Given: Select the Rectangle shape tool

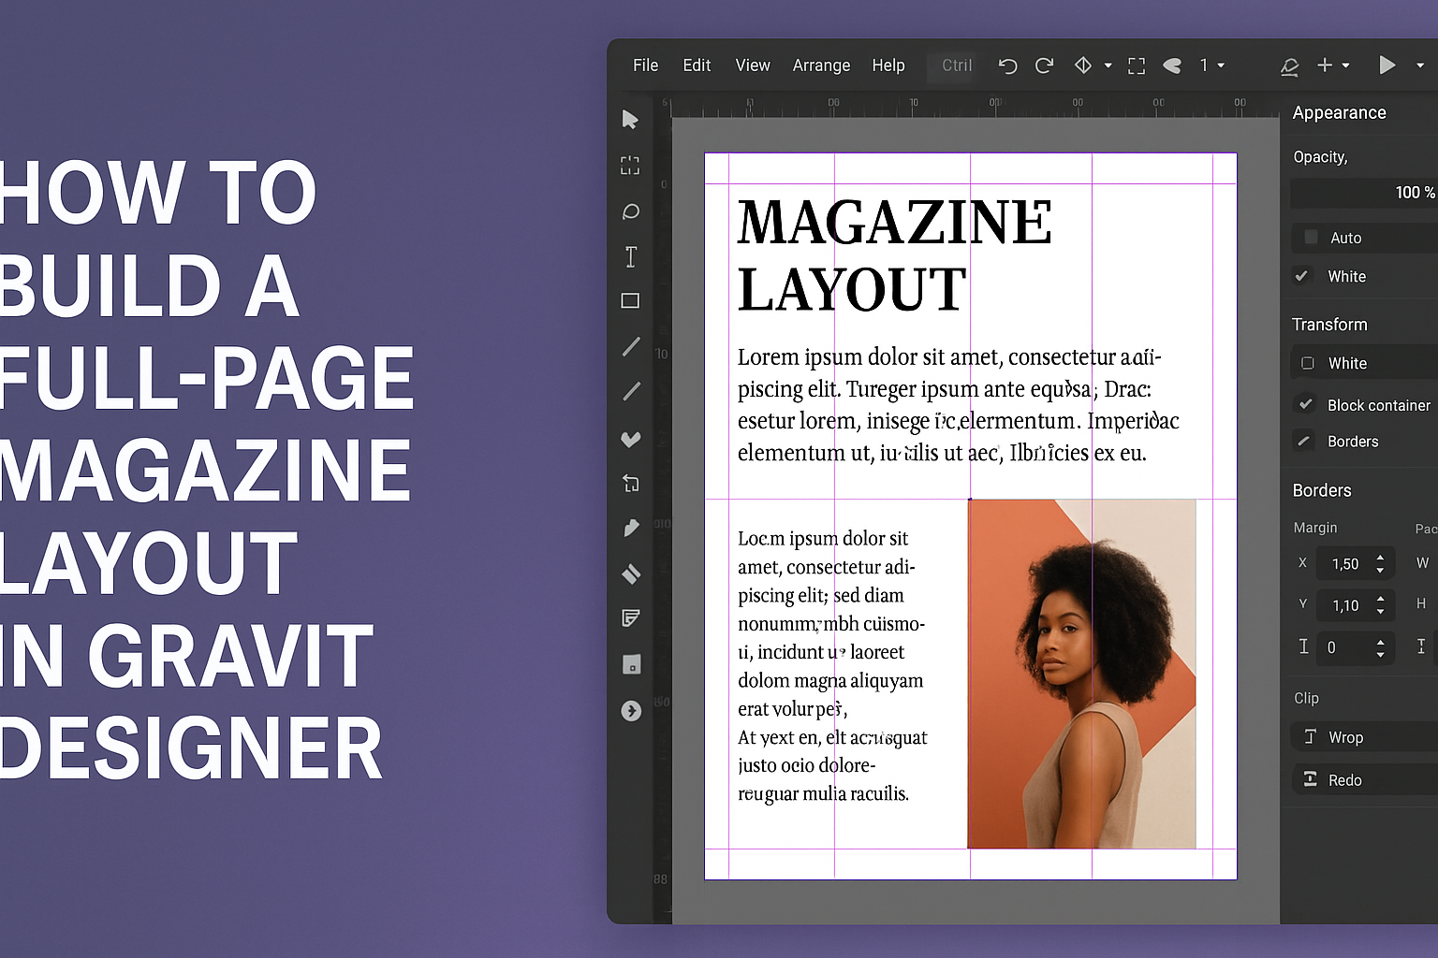Looking at the screenshot, I should (x=630, y=301).
